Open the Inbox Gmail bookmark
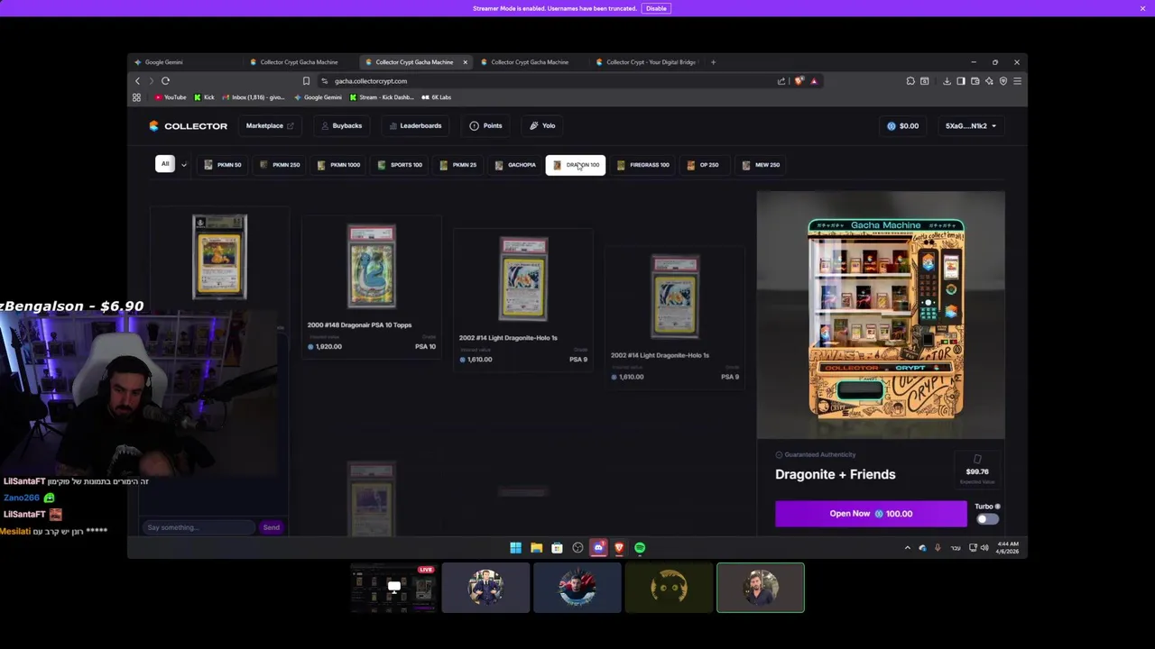The image size is (1155, 649). click(x=254, y=97)
